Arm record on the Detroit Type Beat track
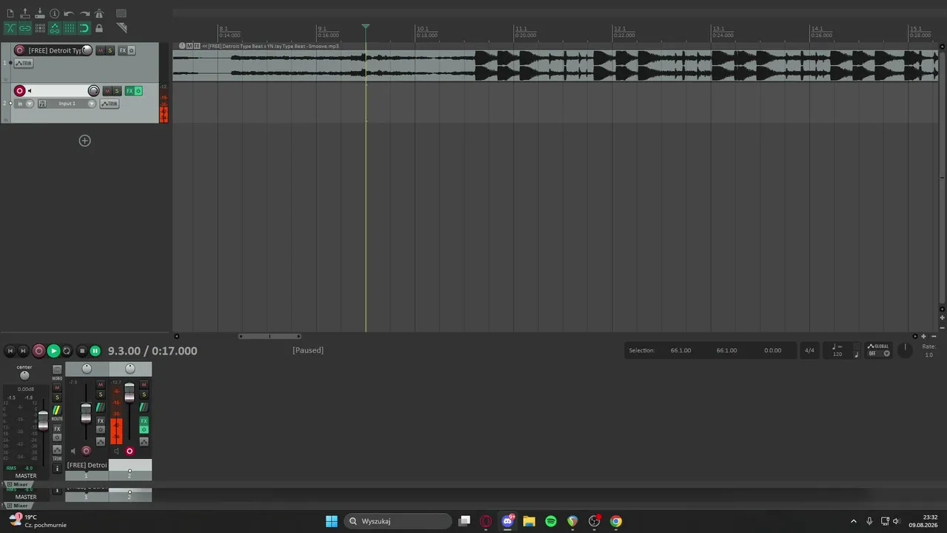 [x=20, y=50]
